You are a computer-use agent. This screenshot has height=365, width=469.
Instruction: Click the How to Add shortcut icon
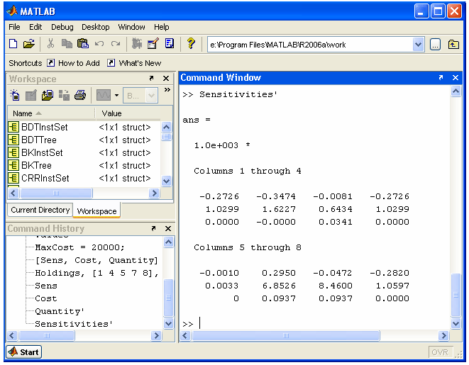coord(51,63)
